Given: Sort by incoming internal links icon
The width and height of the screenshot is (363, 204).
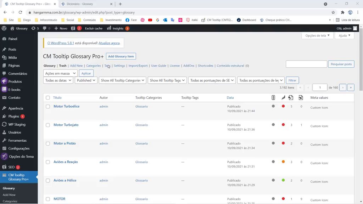Looking at the screenshot, I should 301,98.
